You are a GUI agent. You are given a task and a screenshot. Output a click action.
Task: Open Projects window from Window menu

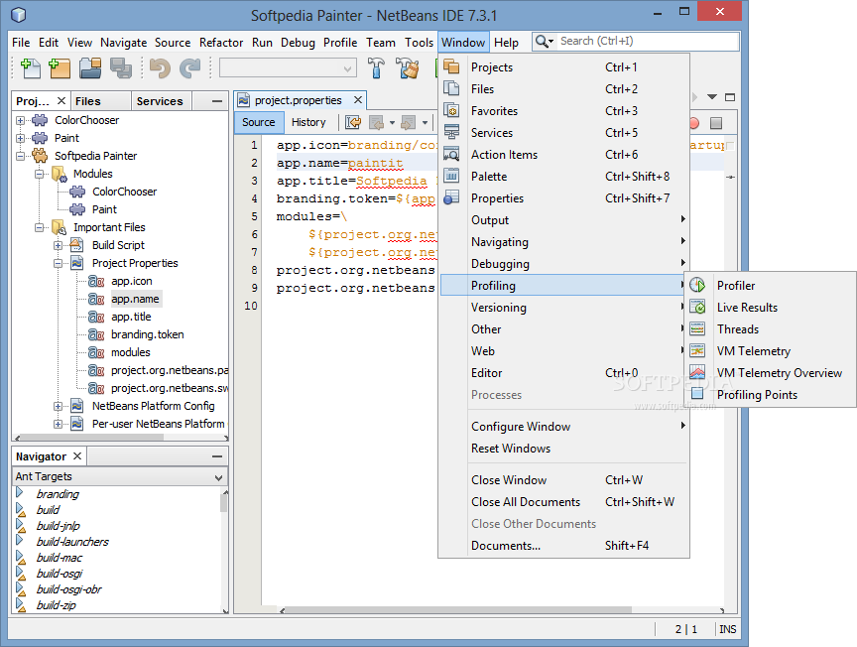(563, 67)
